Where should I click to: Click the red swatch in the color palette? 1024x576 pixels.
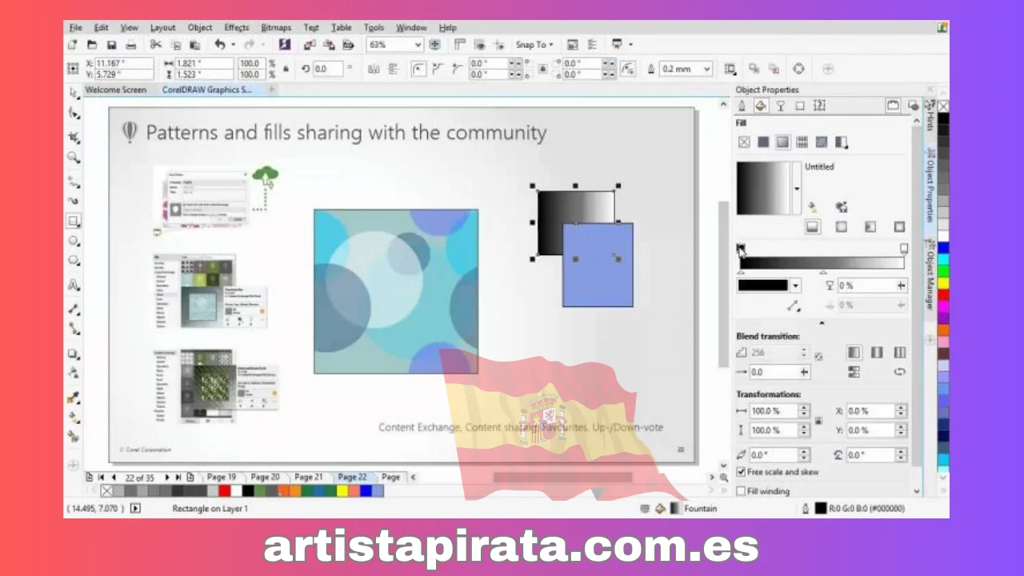943,295
